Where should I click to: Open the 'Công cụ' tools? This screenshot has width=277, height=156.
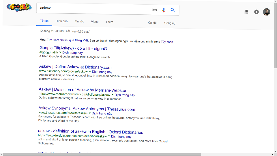[x=170, y=23]
